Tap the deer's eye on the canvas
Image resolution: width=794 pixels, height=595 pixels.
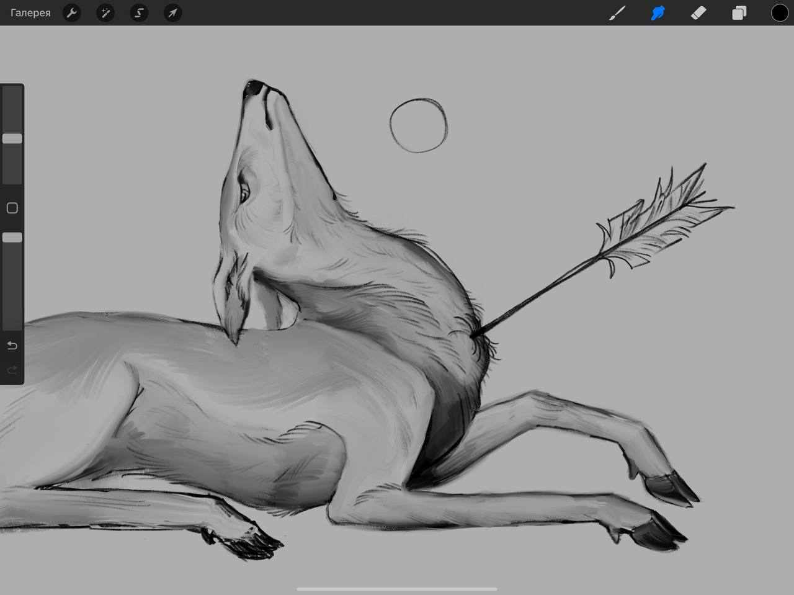pos(243,194)
